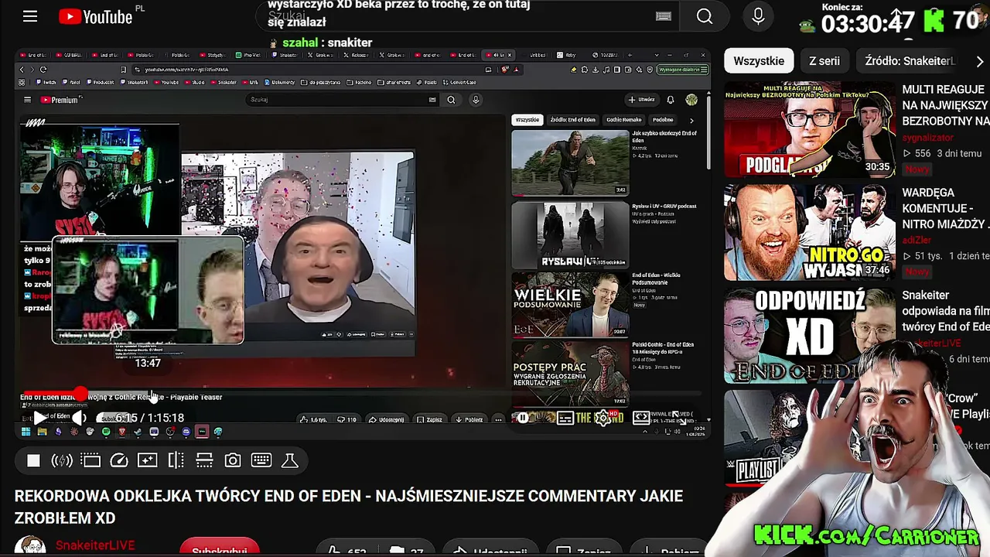Open the WIELKIE PODSUMOWANIE thumbnail
This screenshot has height=557, width=990.
570,305
